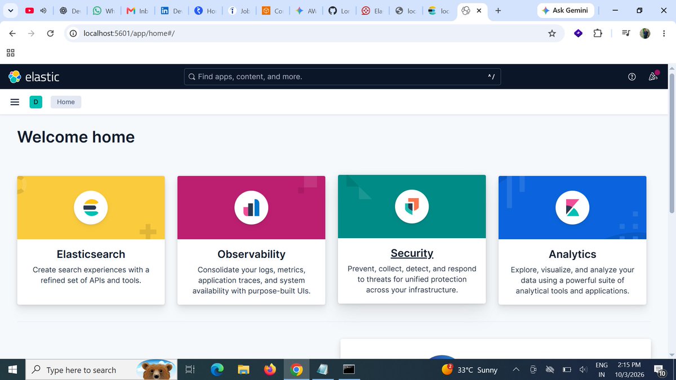The width and height of the screenshot is (676, 380).
Task: Show hidden system tray icons chevron
Action: point(515,370)
